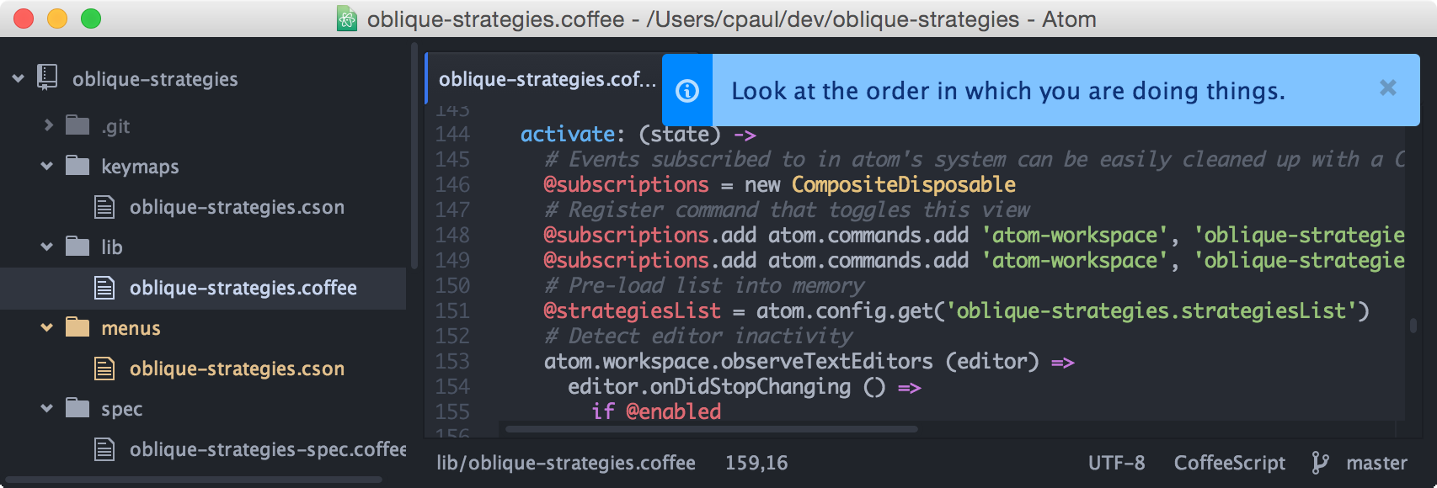Collapse the lib folder chevron
Screen dimensions: 1437x488
pyautogui.click(x=47, y=247)
